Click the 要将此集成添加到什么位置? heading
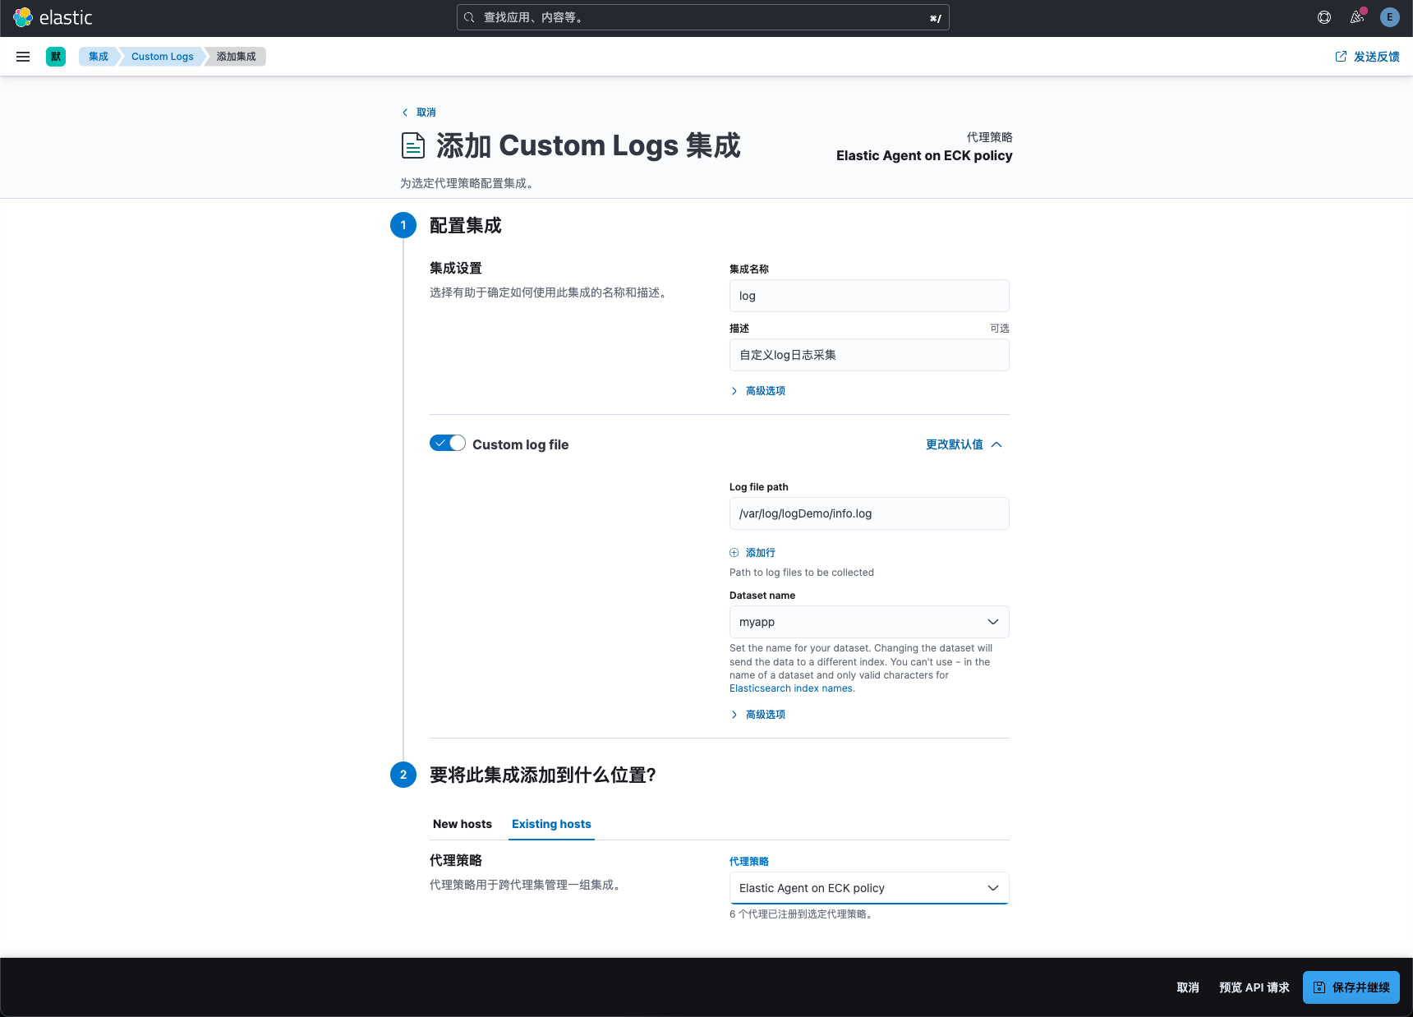1413x1017 pixels. point(543,775)
